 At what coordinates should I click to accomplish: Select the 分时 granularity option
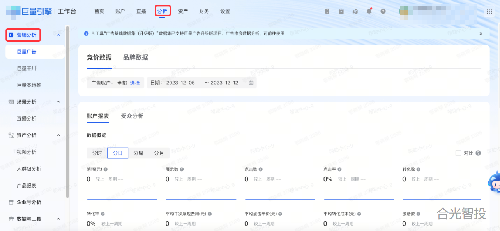point(97,153)
